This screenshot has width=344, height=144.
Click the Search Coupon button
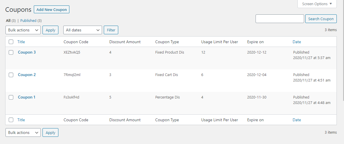click(321, 19)
